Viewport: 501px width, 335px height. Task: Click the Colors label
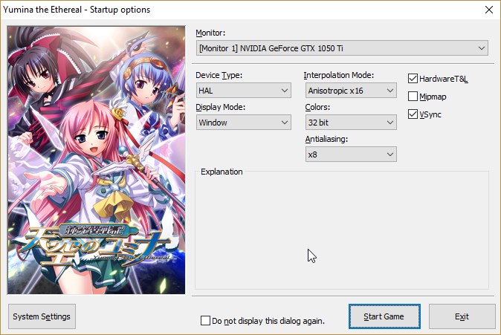317,107
